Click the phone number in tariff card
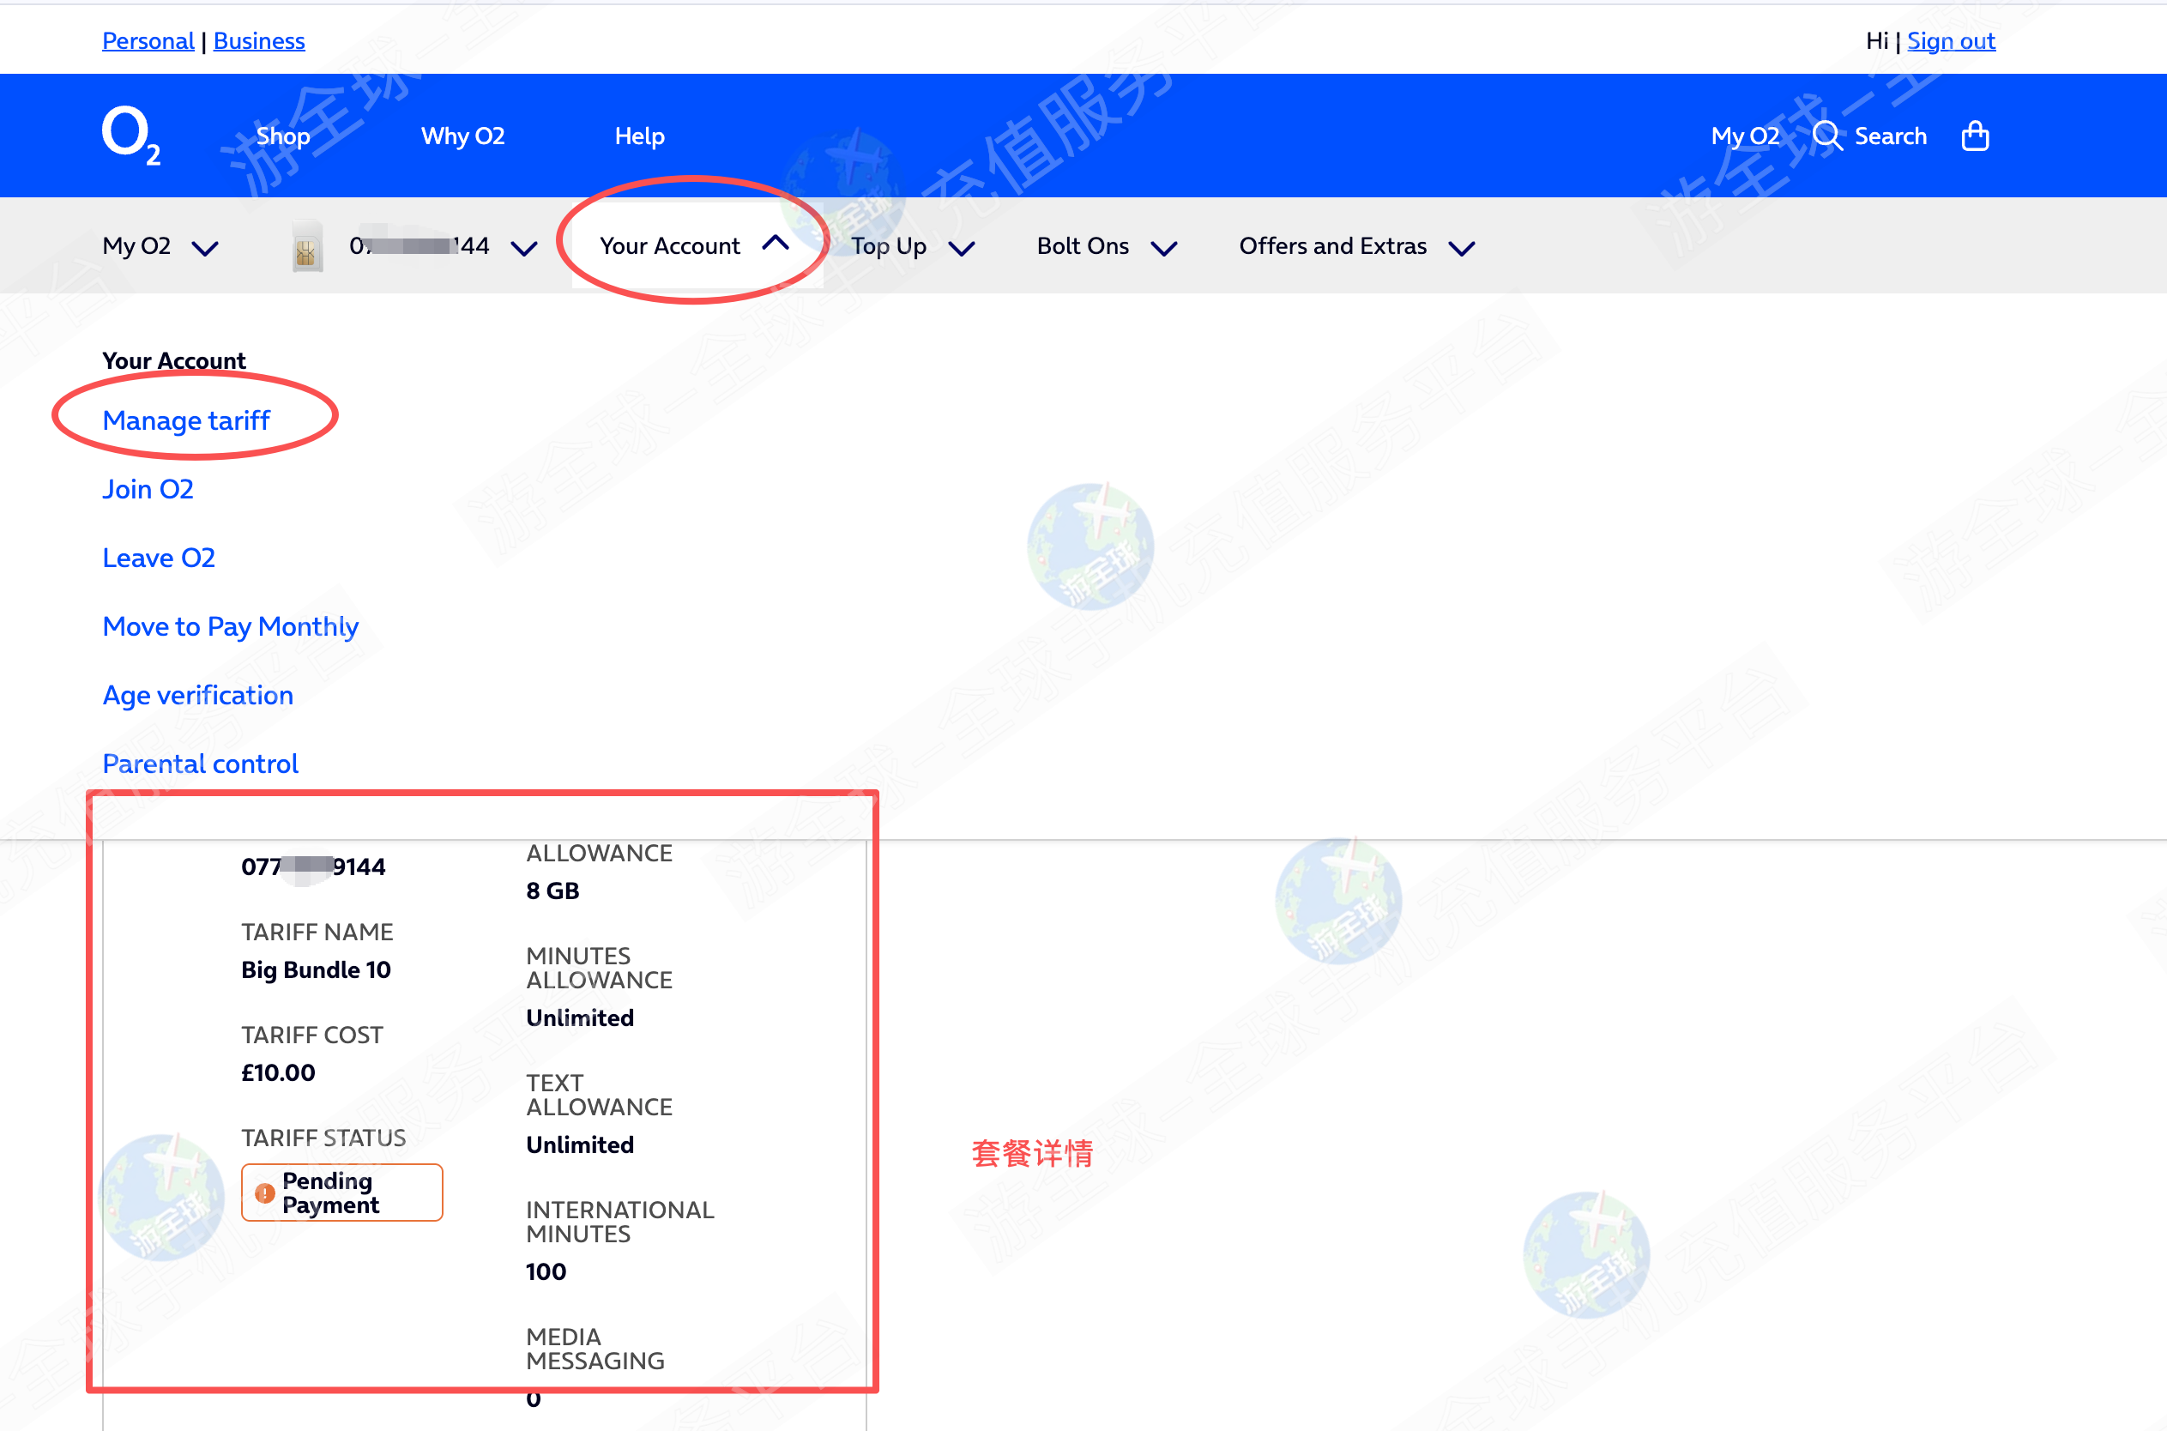The image size is (2167, 1431). point(313,867)
